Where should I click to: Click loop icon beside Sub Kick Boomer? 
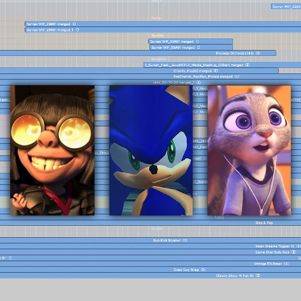click(185, 240)
